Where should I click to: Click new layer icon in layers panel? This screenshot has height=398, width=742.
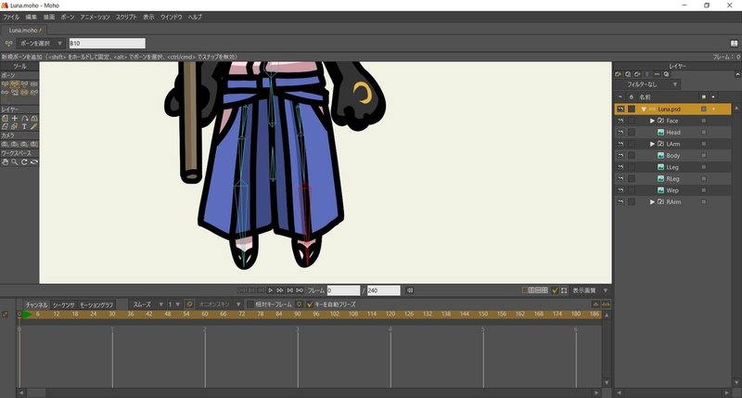(x=618, y=74)
